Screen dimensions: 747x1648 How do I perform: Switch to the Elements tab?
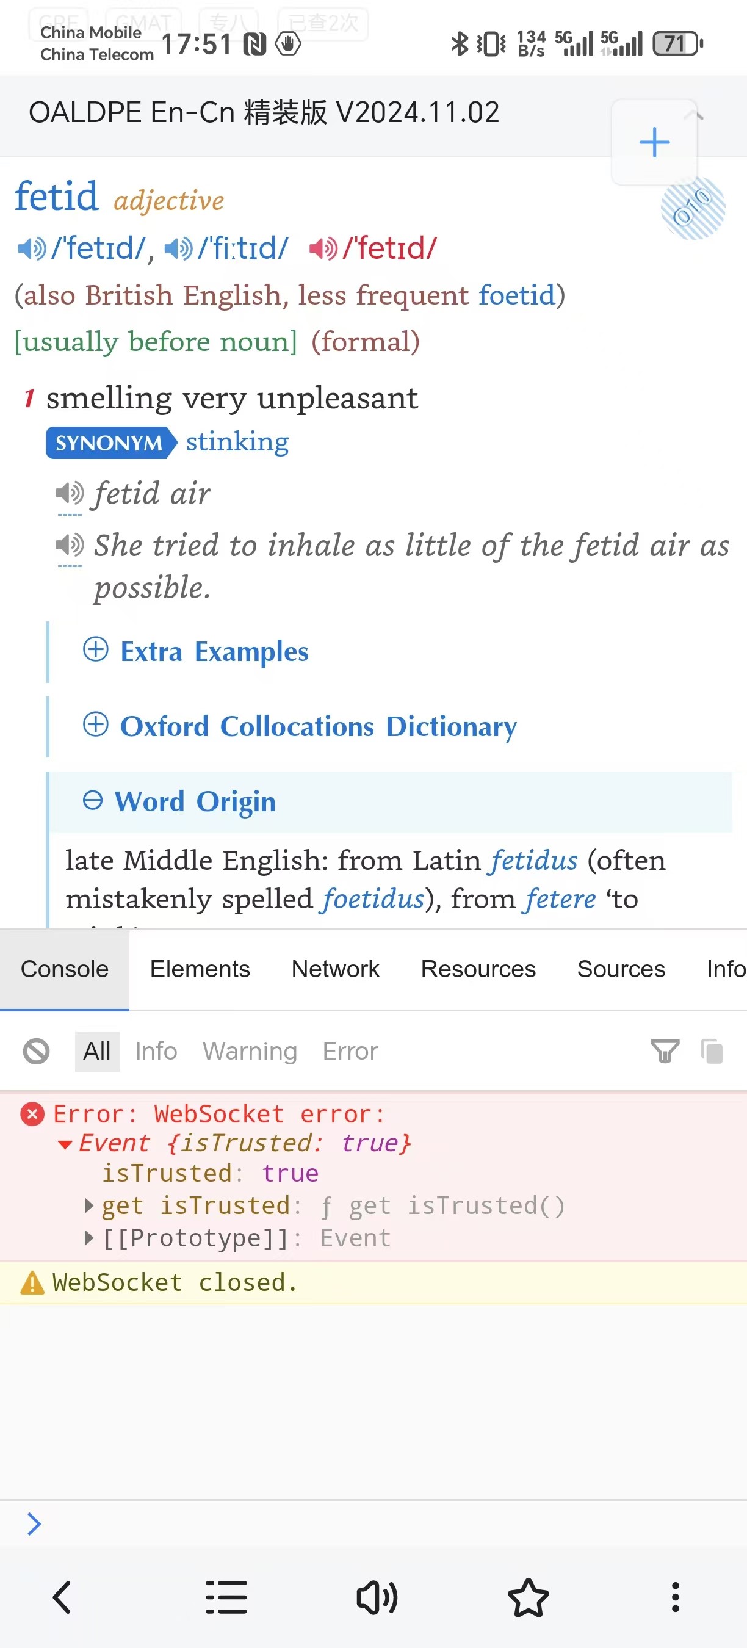[200, 969]
